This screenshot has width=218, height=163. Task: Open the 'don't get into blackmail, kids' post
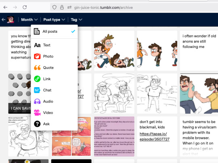click(x=157, y=136)
